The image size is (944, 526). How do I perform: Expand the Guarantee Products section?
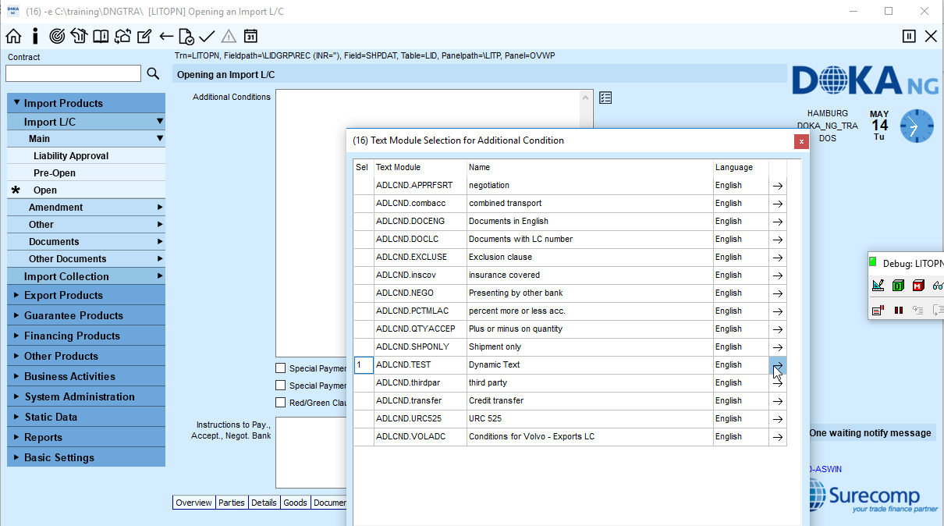tap(86, 315)
